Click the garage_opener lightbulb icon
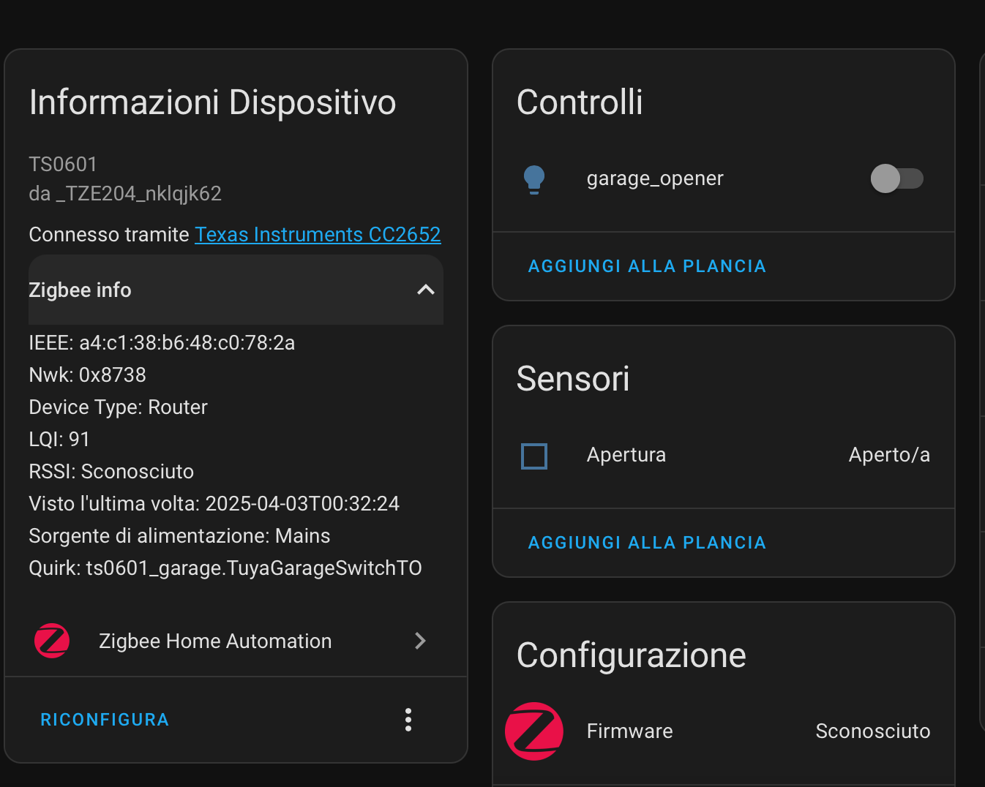Image resolution: width=985 pixels, height=787 pixels. pos(534,179)
